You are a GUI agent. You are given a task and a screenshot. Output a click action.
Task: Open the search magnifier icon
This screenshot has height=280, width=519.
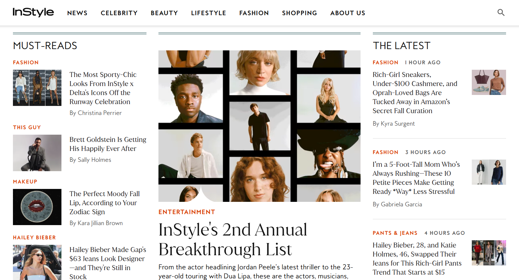coord(501,13)
